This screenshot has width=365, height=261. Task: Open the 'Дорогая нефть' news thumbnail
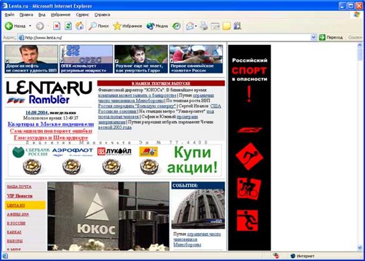coord(31,59)
